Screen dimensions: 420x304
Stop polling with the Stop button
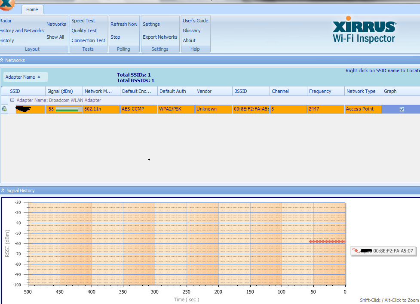pos(115,37)
